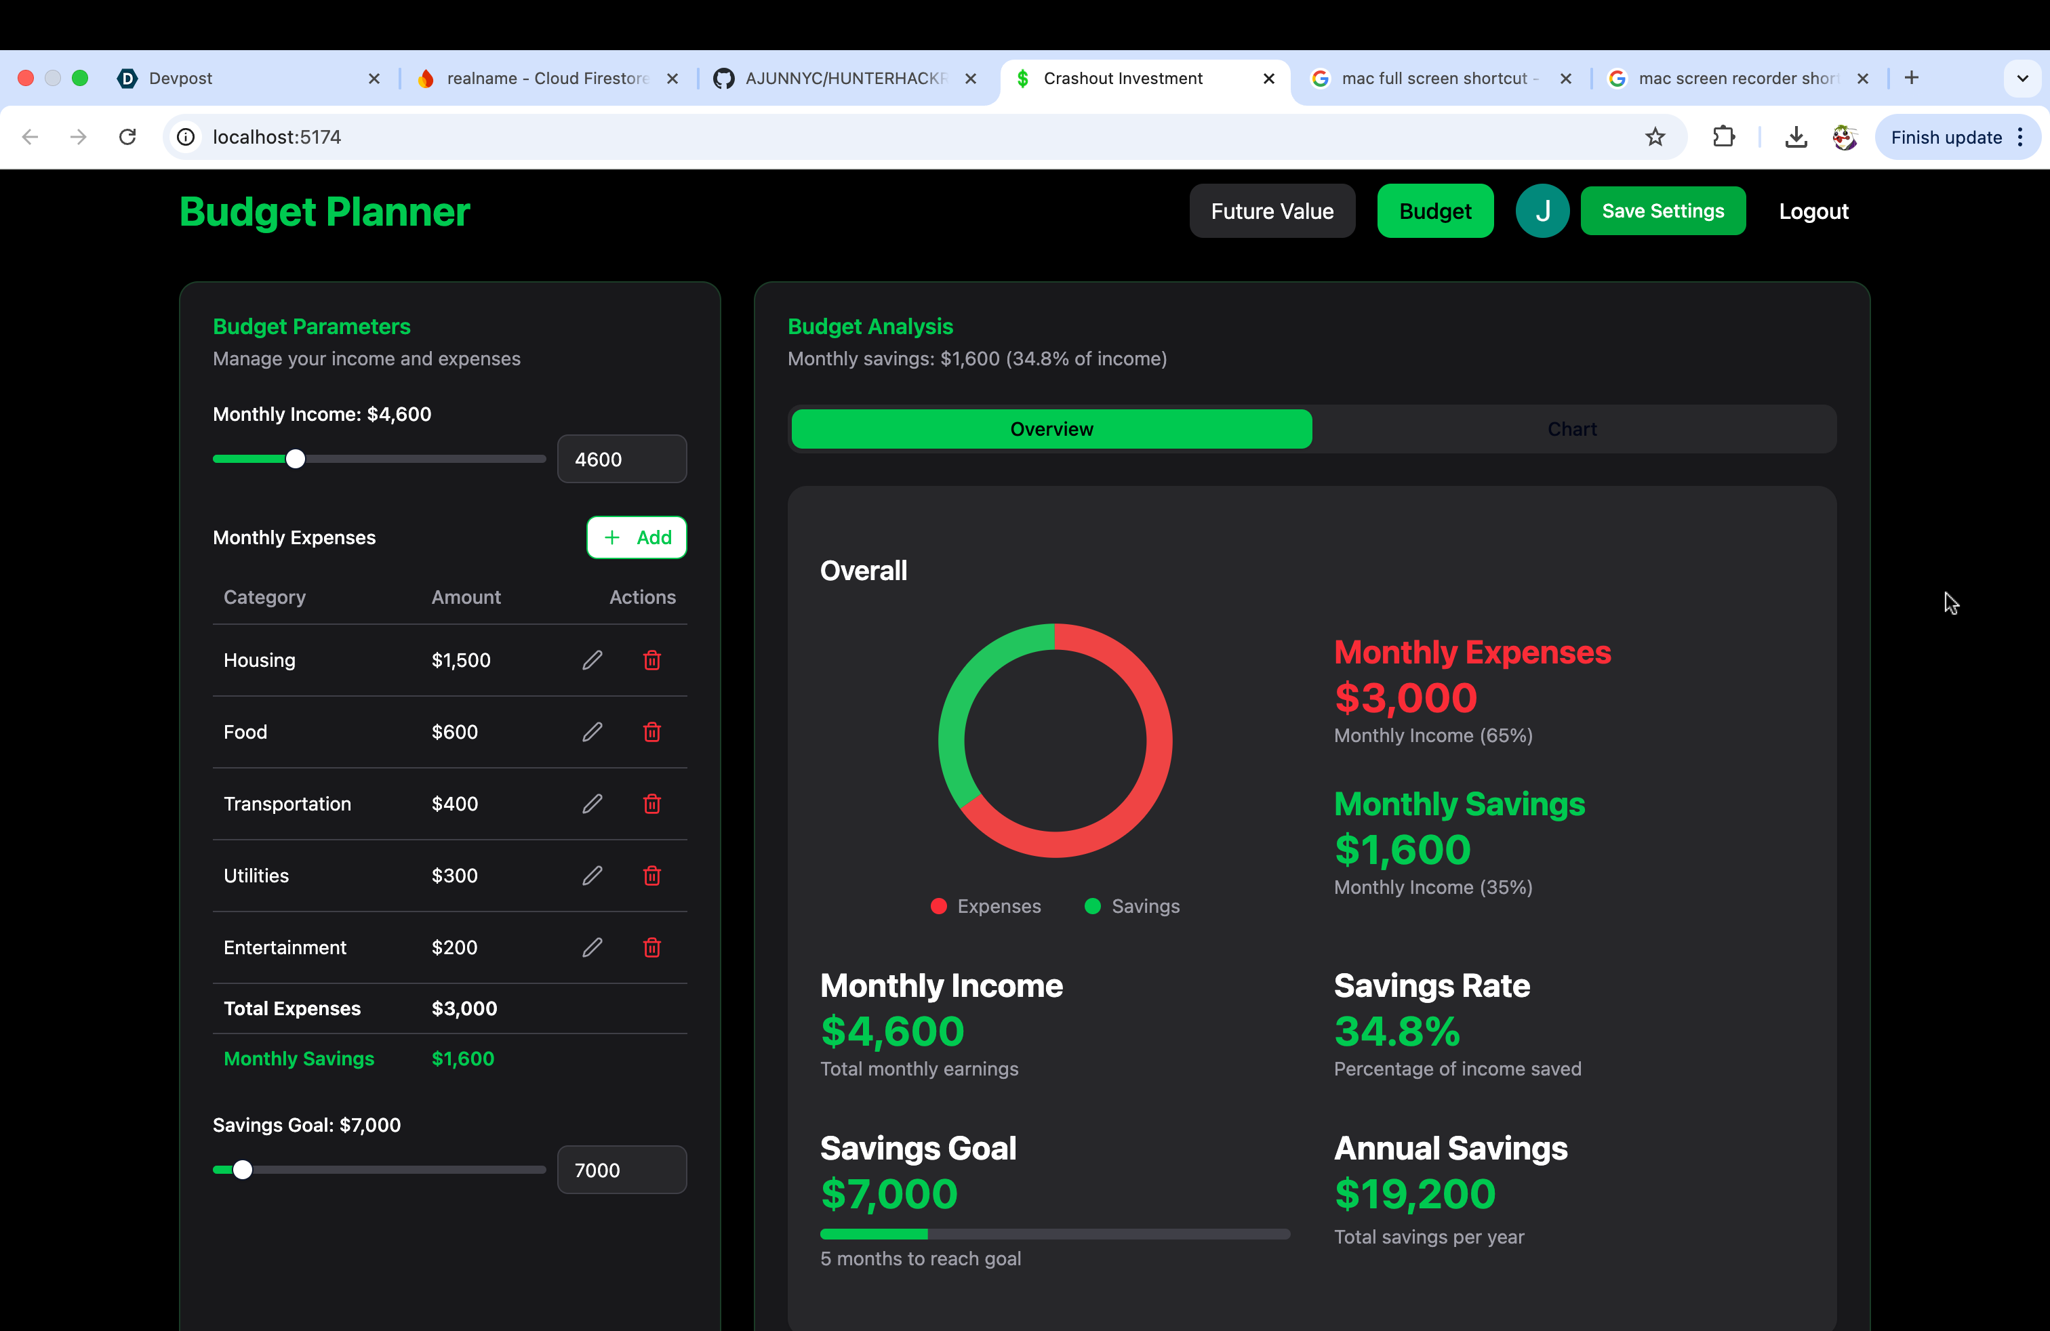
Task: Focus the Savings Goal 7000 input field
Action: 621,1170
